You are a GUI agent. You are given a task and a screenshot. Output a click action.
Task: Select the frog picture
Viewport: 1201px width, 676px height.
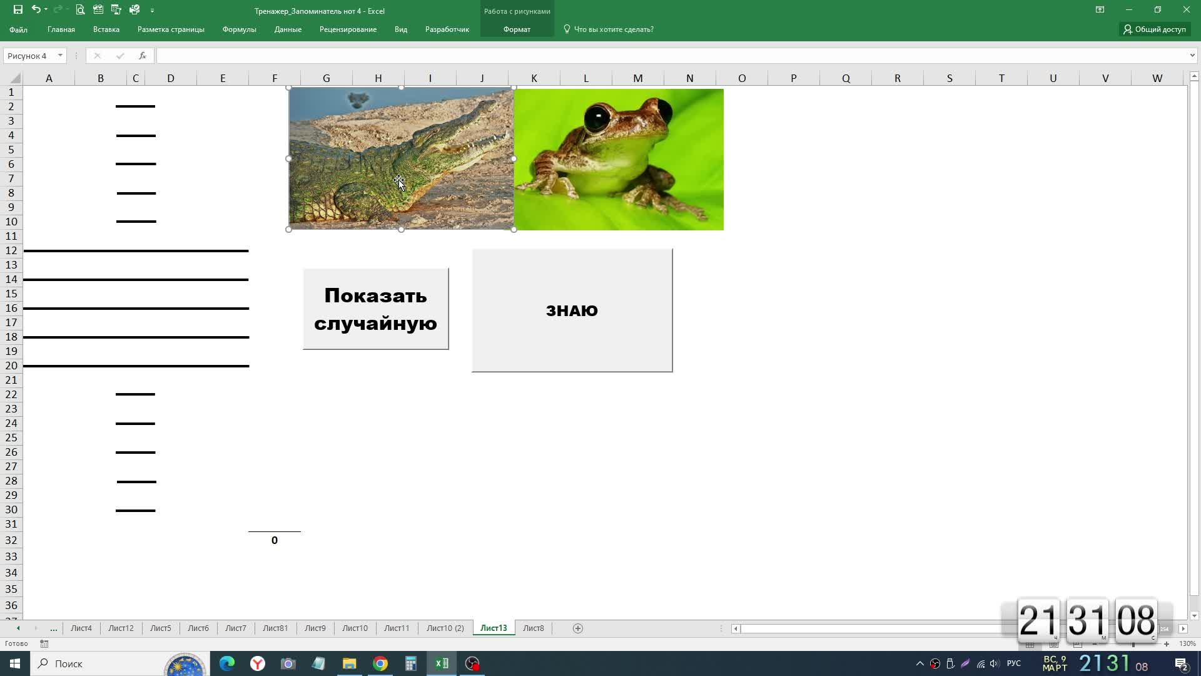[x=618, y=160]
